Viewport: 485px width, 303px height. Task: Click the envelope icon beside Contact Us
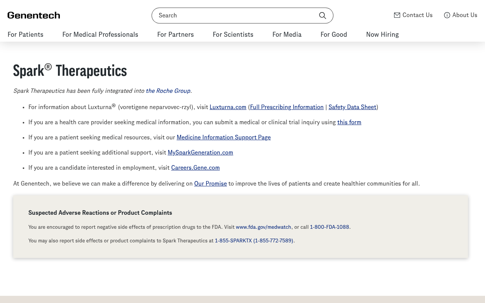[397, 15]
